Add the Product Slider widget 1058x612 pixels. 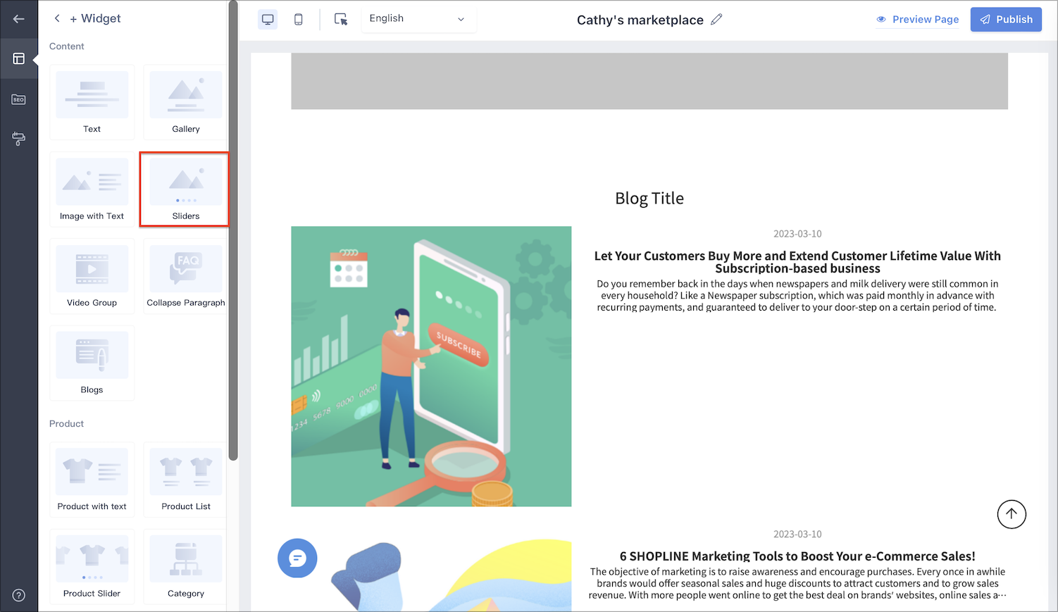pyautogui.click(x=92, y=567)
